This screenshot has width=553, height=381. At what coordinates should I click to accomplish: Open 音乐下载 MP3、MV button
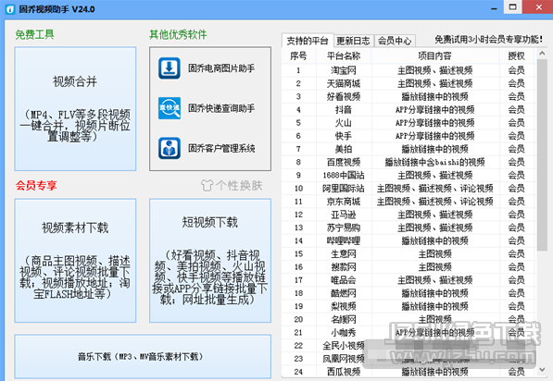[143, 357]
